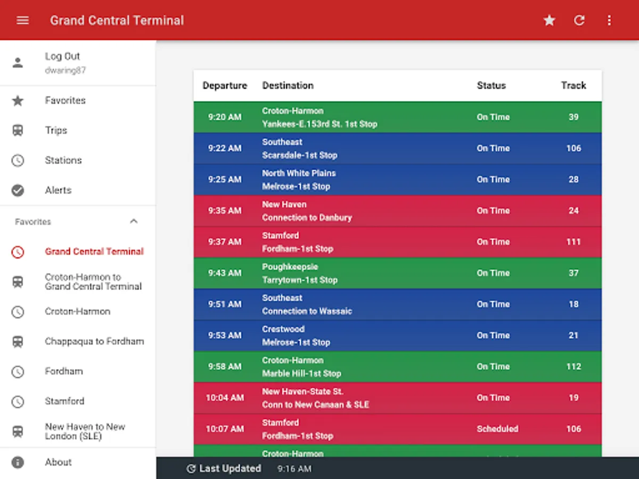Click the Scheduled status at 10:07 AM
This screenshot has width=639, height=479.
click(497, 429)
